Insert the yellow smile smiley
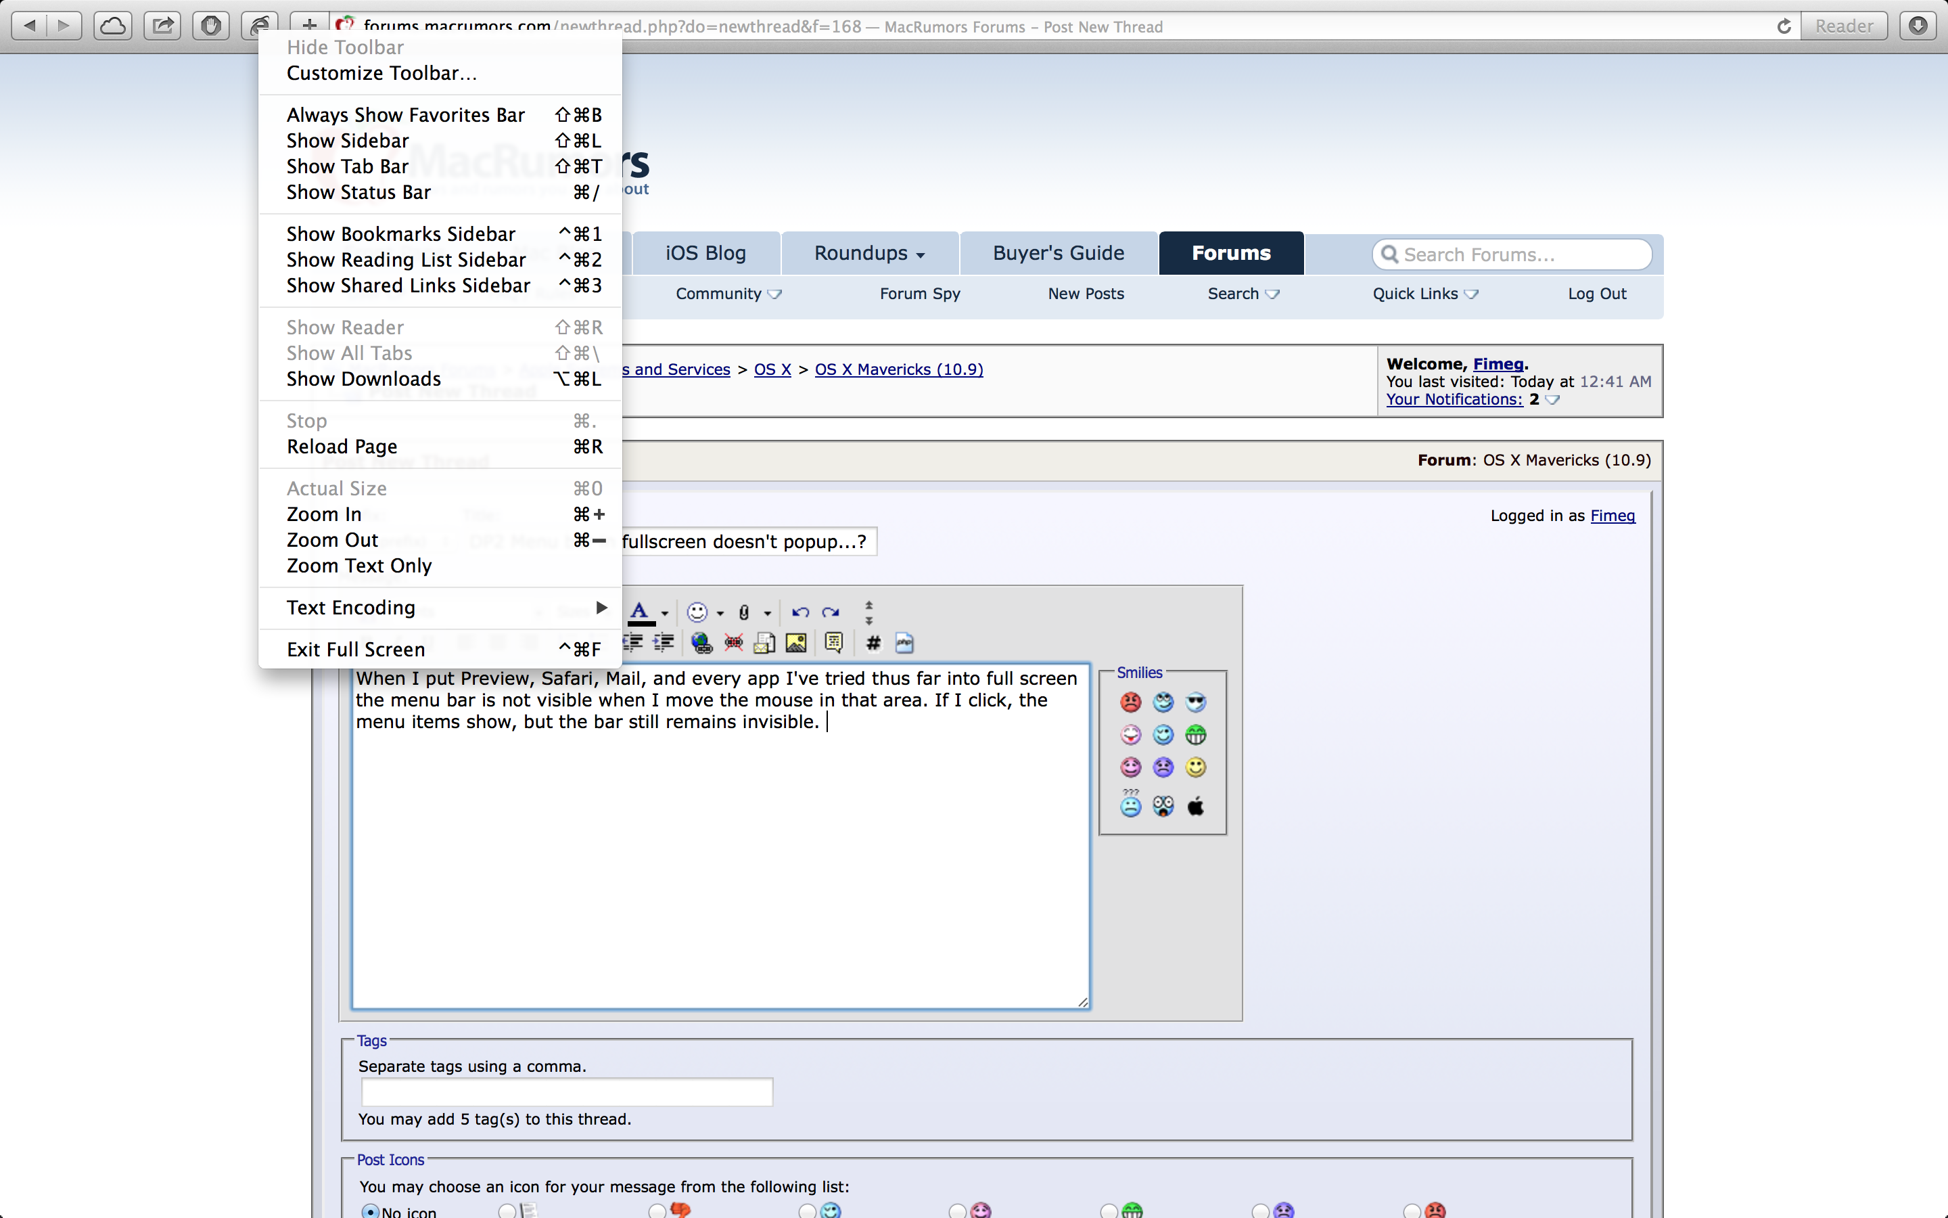The image size is (1948, 1218). pyautogui.click(x=1196, y=767)
